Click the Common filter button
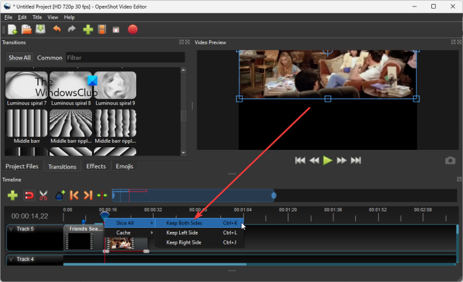 click(50, 57)
